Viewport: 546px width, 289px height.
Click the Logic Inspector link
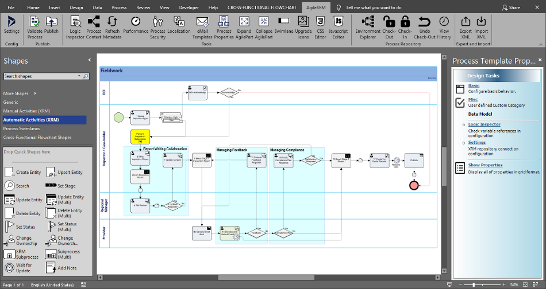pos(484,124)
